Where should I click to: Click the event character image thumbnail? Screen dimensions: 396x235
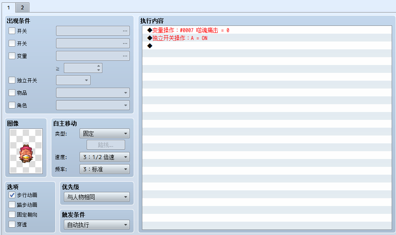[26, 151]
